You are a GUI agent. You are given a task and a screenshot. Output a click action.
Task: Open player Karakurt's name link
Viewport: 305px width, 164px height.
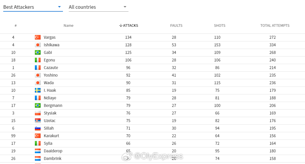pyautogui.click(x=51, y=136)
